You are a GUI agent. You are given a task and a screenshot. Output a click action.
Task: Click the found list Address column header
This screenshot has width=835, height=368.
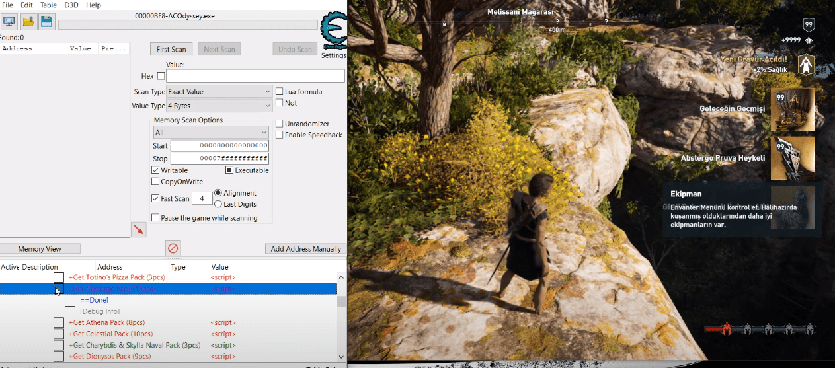[x=34, y=48]
